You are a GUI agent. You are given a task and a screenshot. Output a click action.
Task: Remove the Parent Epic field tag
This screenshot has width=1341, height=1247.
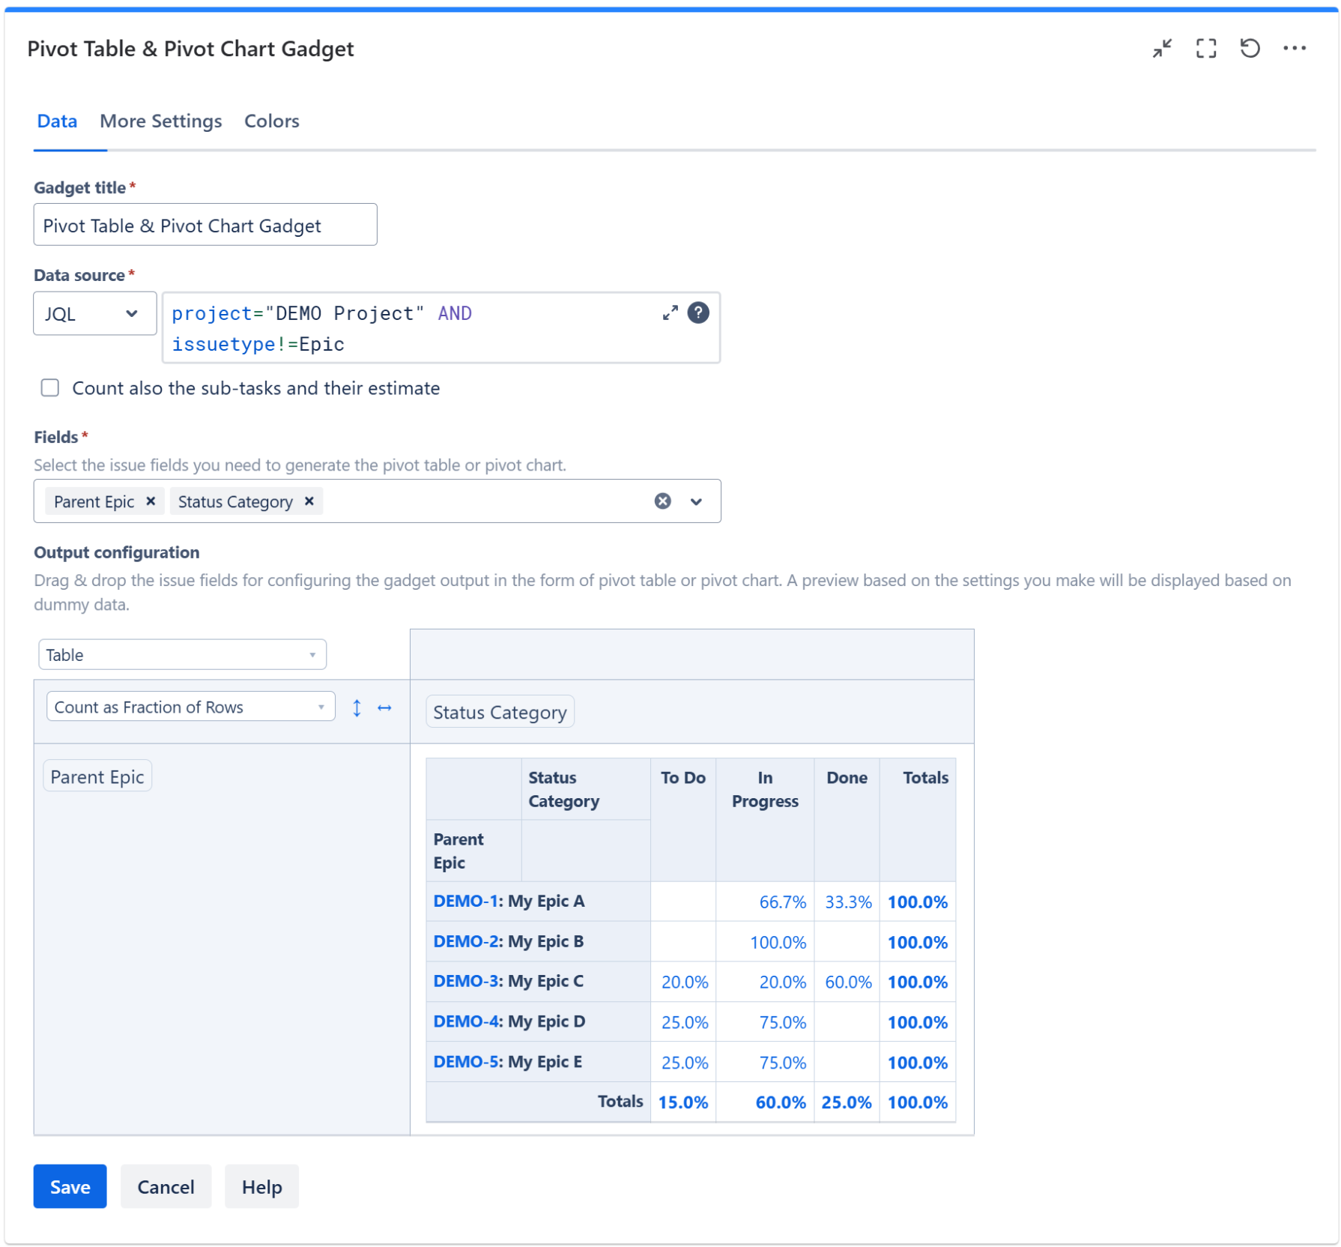point(151,501)
